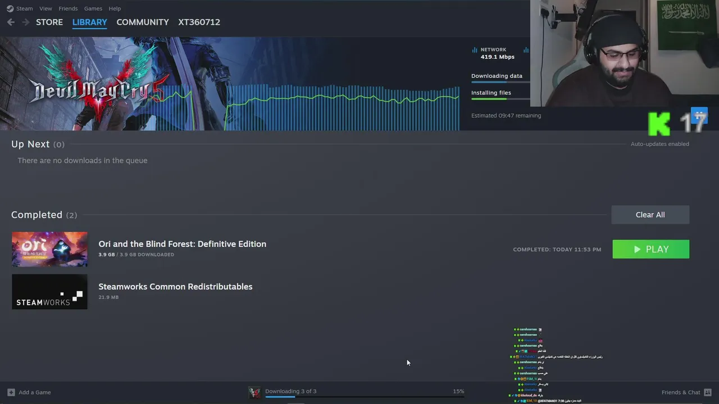Go back with the left arrow
The height and width of the screenshot is (404, 719).
11,22
